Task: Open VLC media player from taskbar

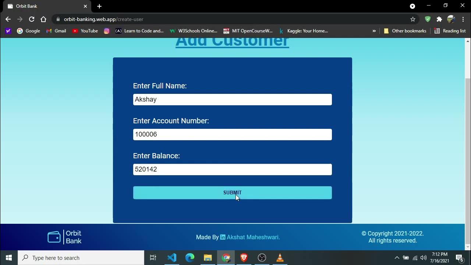Action: [280, 258]
